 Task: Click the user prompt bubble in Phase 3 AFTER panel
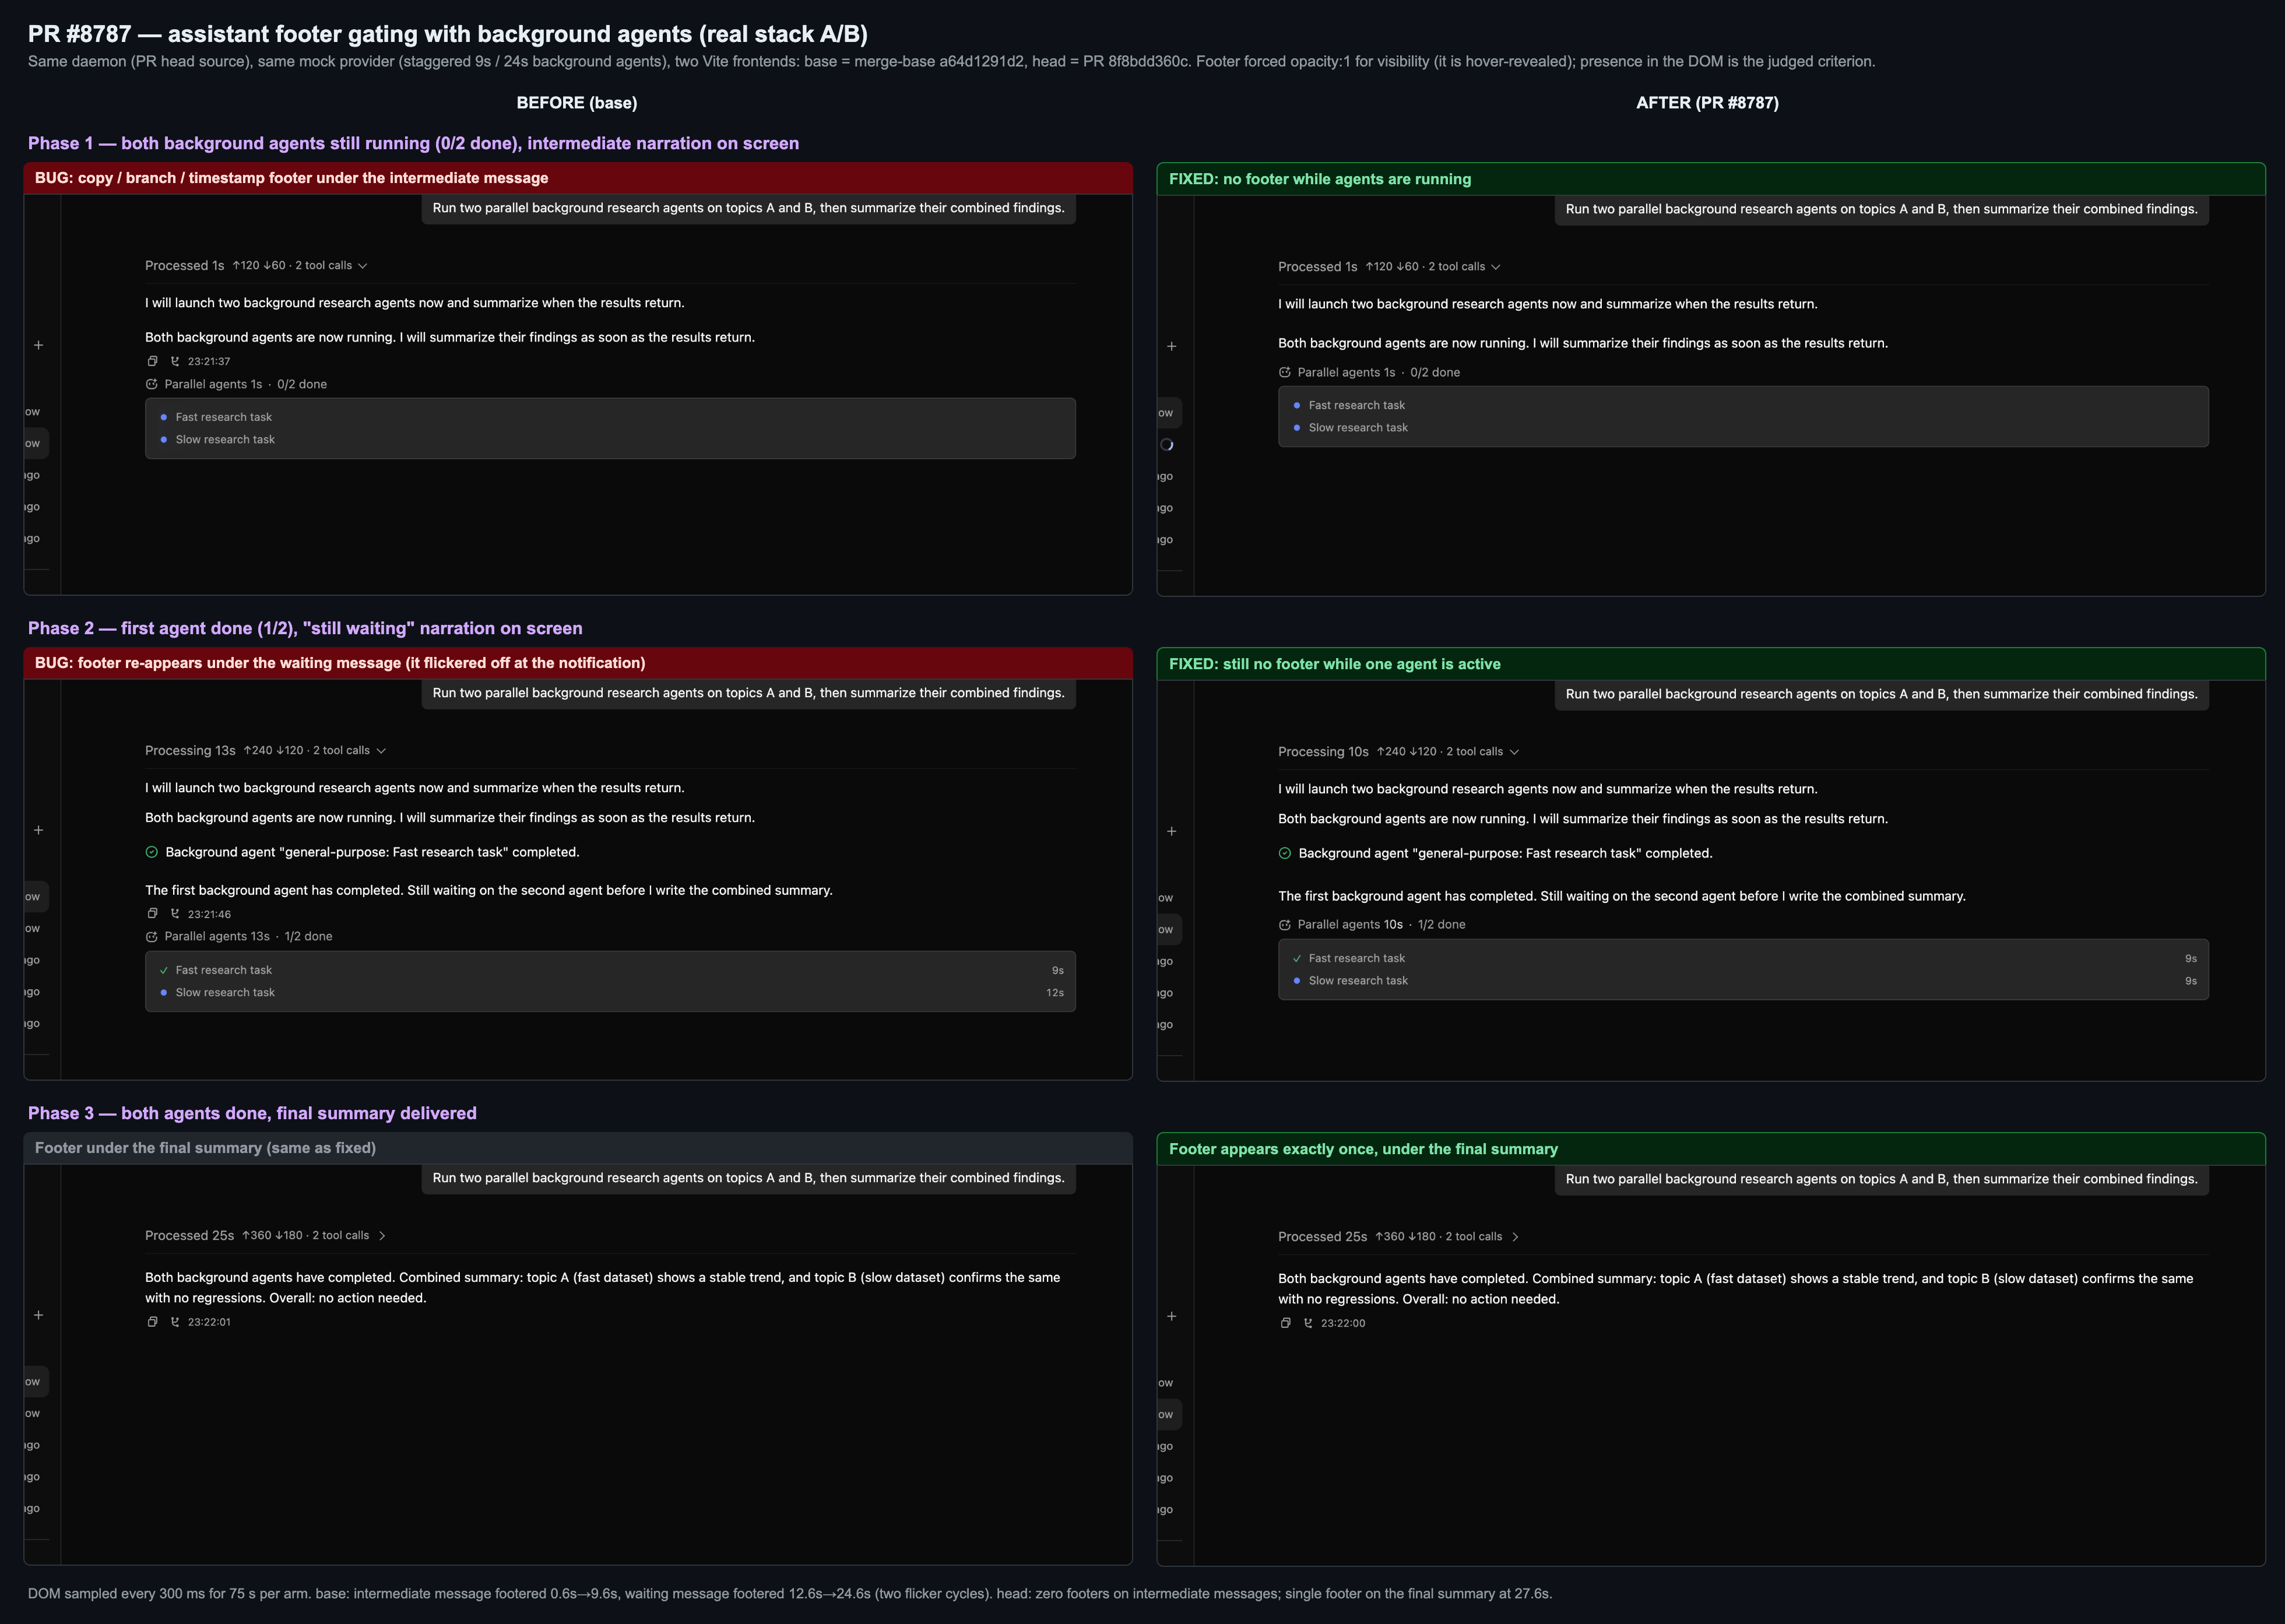point(1881,1179)
